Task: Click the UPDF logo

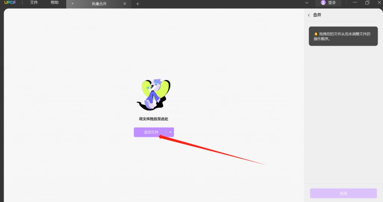Action: click(10, 3)
